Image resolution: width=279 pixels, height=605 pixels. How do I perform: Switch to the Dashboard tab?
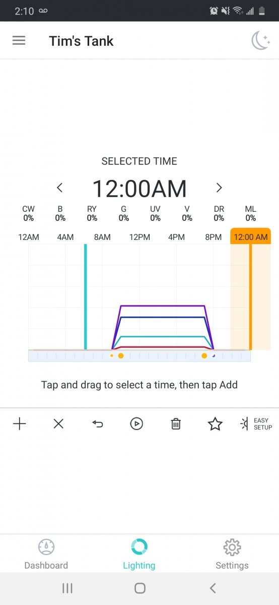pos(46,554)
